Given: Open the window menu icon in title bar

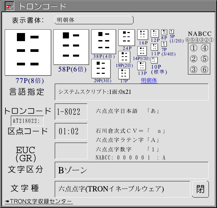Looking at the screenshot, I should point(10,6).
